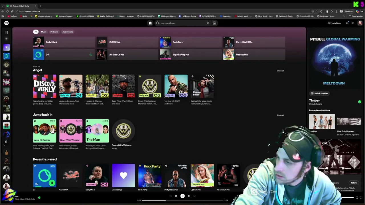Follow the artist in right panel
The image size is (365, 205).
click(x=354, y=183)
